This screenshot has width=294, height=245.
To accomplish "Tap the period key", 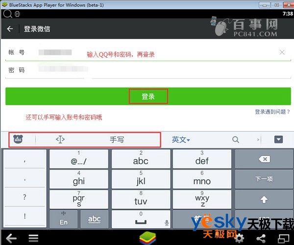I will [24, 178].
